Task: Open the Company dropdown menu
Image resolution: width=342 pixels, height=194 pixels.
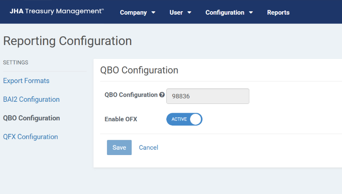Action: 138,13
